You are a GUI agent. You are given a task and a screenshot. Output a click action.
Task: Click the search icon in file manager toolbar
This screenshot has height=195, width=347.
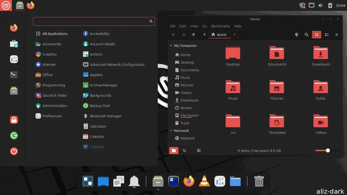pos(306,35)
